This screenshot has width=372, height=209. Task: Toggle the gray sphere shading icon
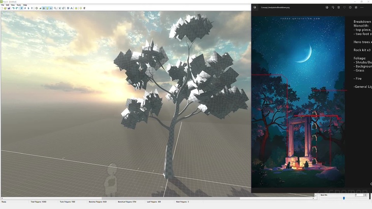[44, 8]
